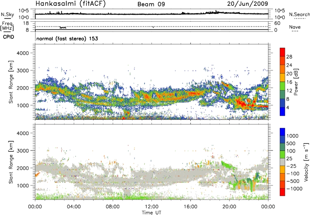Click the 'Hankasalmi (fitACF)' title text

[71, 3]
